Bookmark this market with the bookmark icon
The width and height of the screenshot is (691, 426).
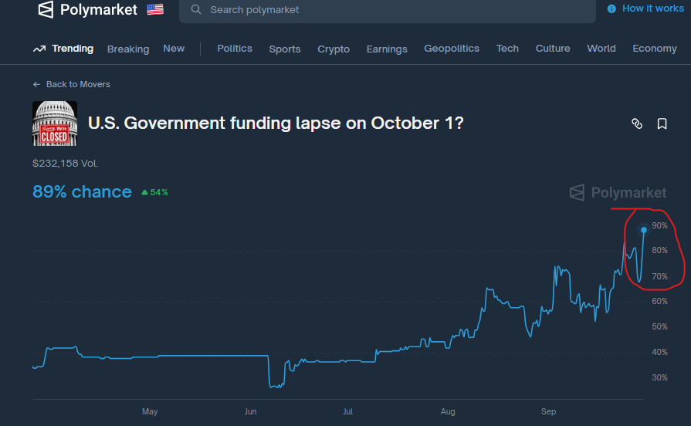point(662,123)
